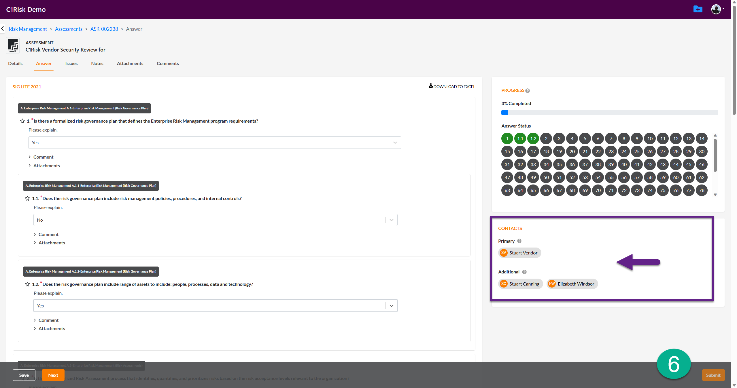
Task: Click the back arrow beside breadcrumbs
Action: tap(3, 28)
